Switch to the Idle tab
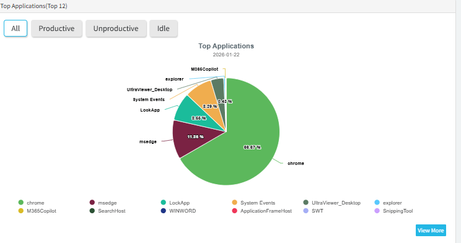 pos(163,29)
